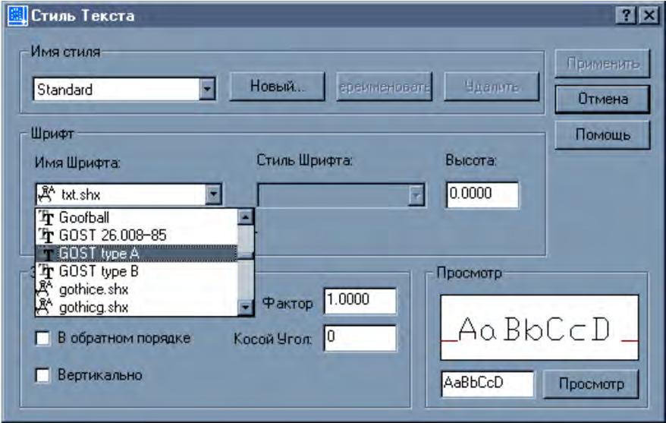The width and height of the screenshot is (666, 423).
Task: Open the 'Стиль Шрифта' dropdown
Action: click(416, 196)
